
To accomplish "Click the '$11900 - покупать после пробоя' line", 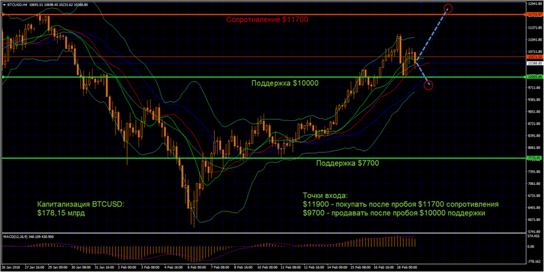I will [x=401, y=204].
